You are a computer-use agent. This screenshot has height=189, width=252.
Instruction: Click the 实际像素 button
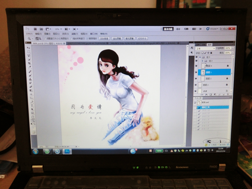[105, 38]
